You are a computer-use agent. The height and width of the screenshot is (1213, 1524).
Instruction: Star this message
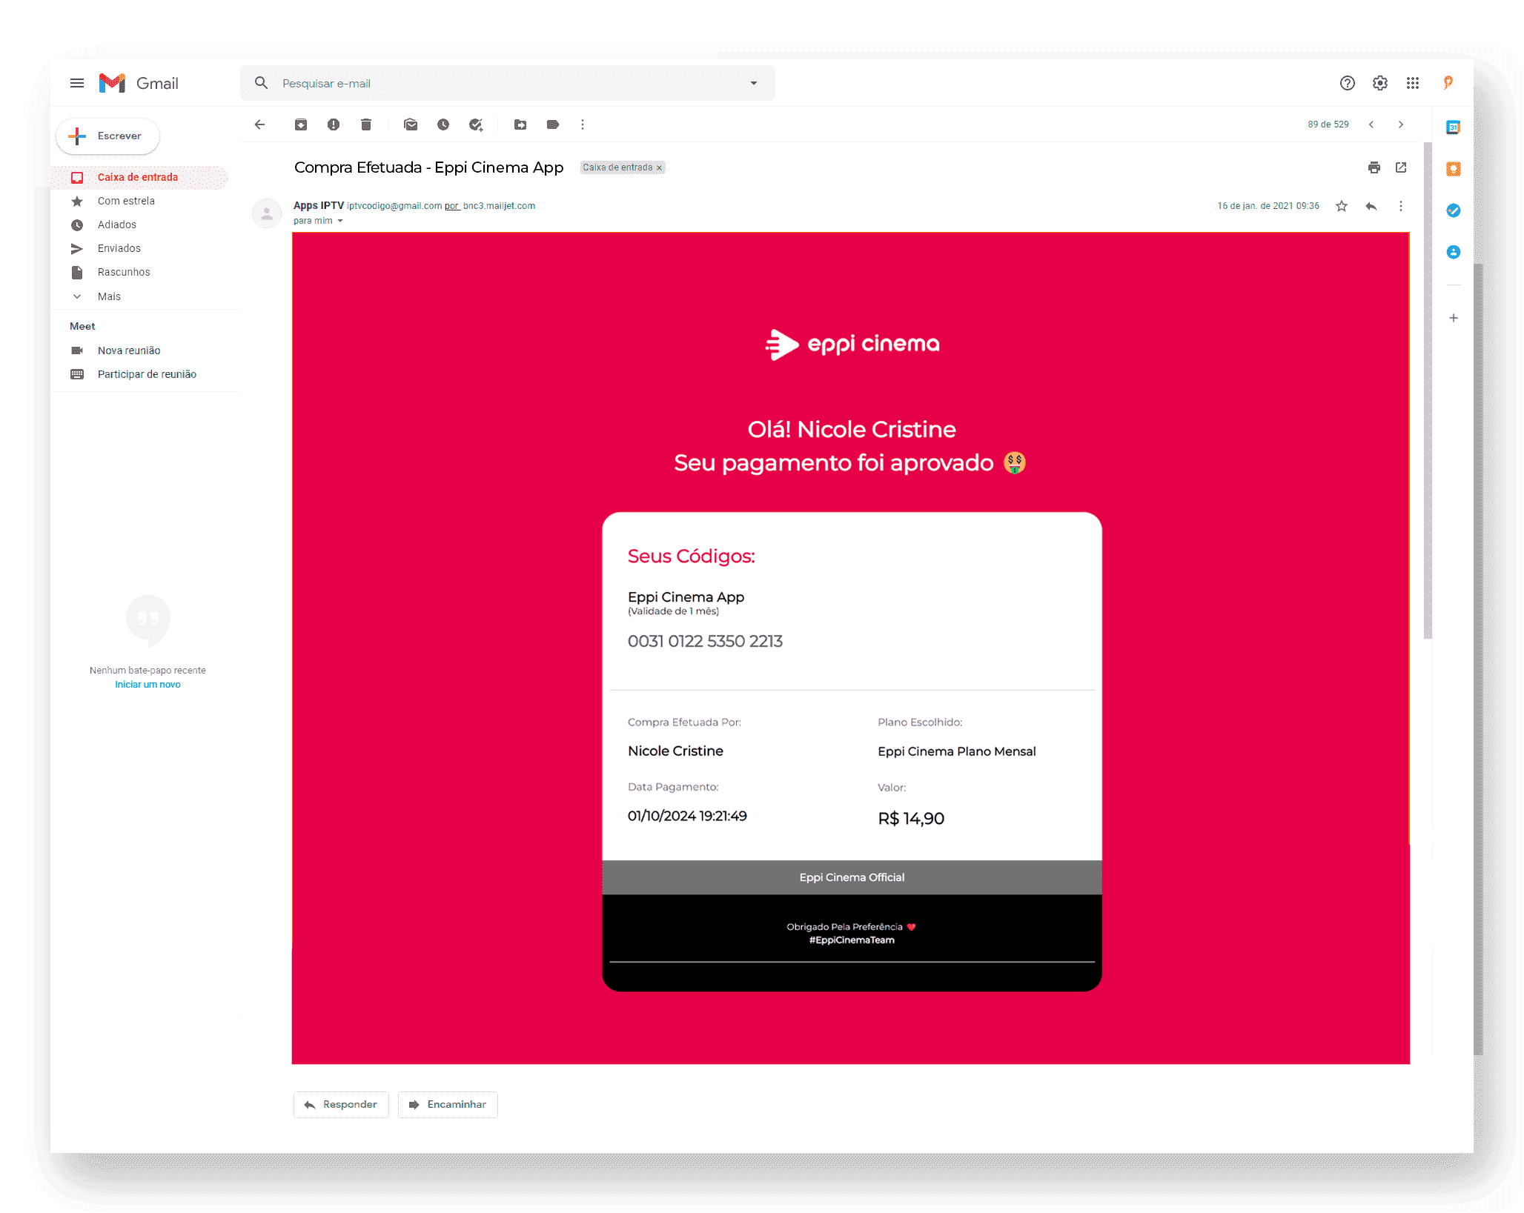pyautogui.click(x=1342, y=206)
